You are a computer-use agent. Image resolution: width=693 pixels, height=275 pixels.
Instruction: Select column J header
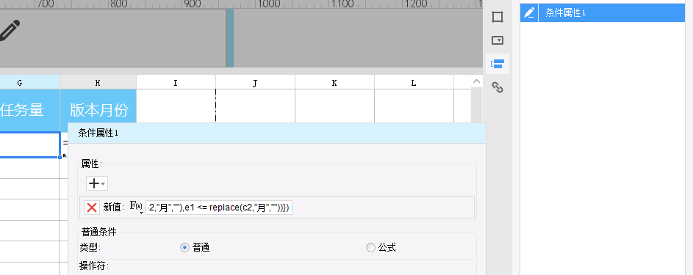point(255,82)
